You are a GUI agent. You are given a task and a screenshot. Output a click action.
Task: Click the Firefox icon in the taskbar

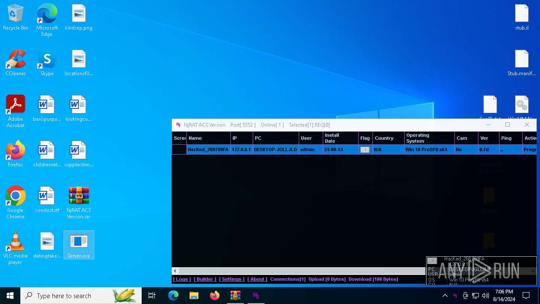tap(215, 296)
